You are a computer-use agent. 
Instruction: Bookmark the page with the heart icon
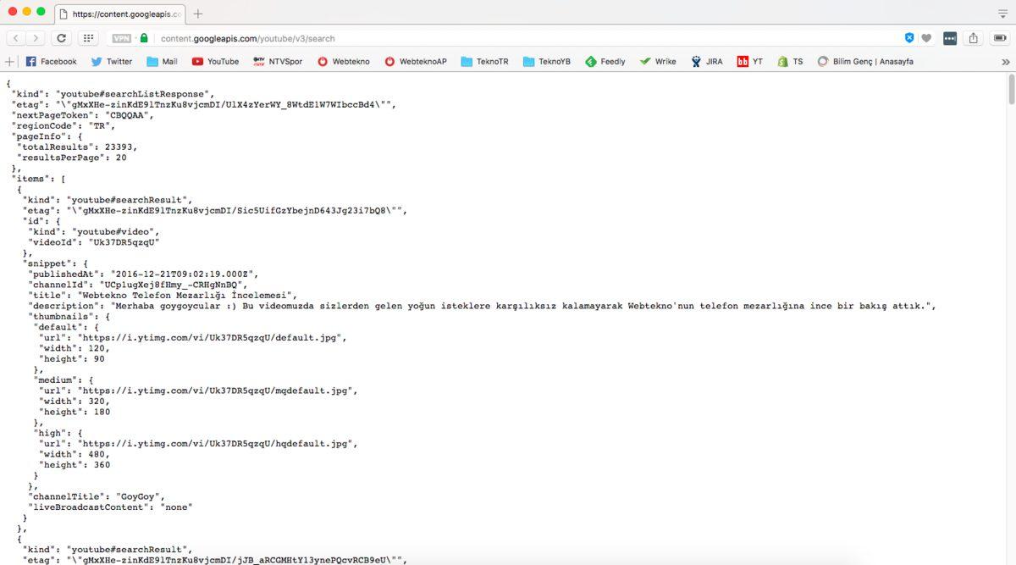pos(926,38)
